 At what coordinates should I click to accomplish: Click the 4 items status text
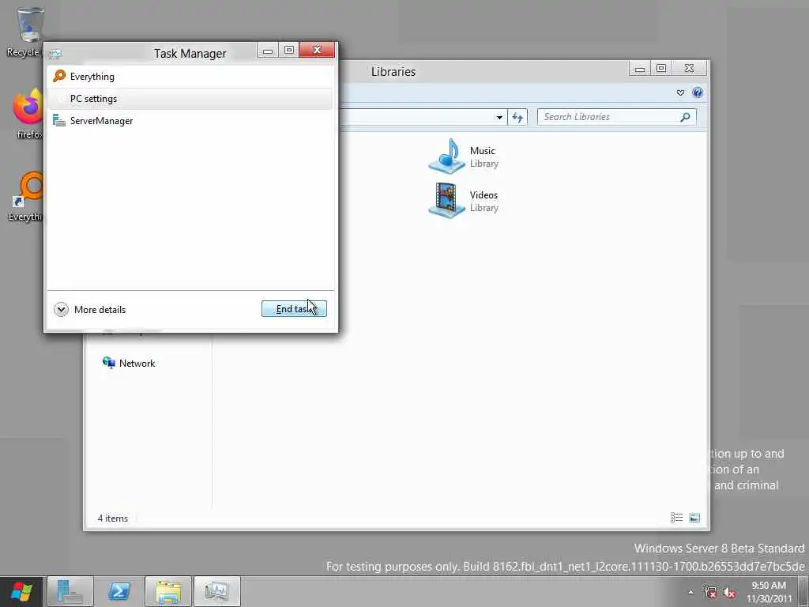[x=113, y=518]
